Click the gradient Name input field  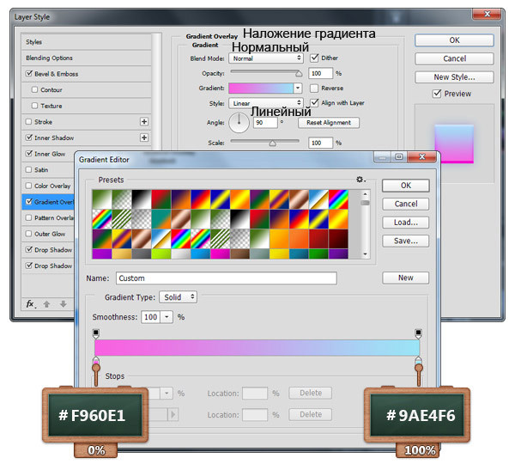click(x=227, y=278)
